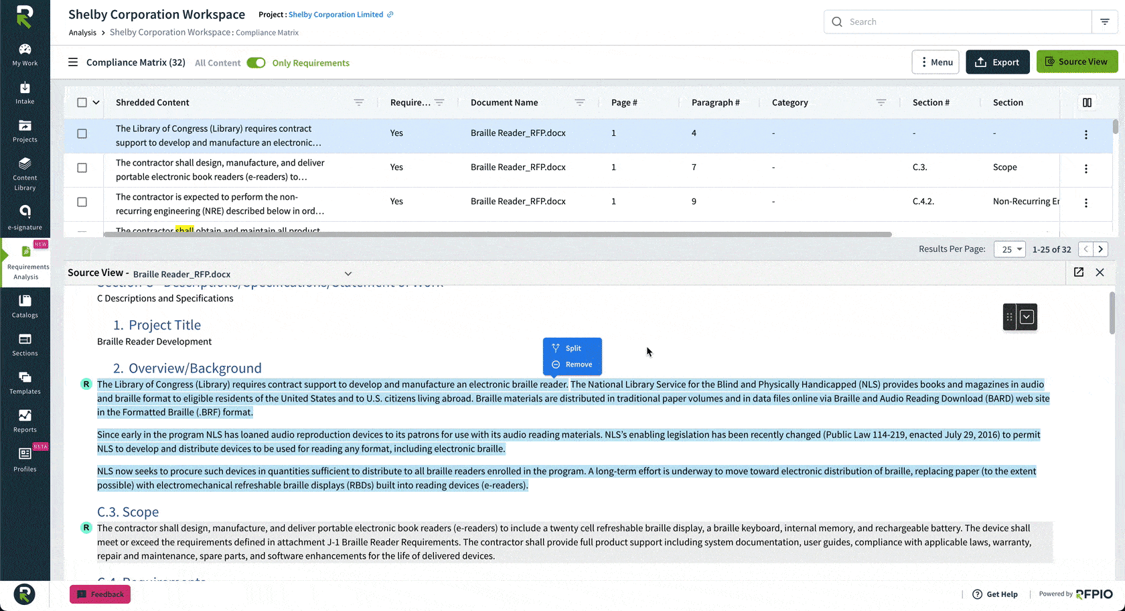
Task: Click the R marker beside Scope paragraph
Action: tap(86, 527)
